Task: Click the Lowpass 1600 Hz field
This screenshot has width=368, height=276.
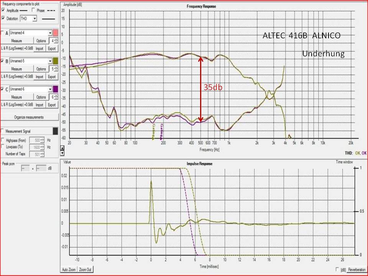Action: [37, 147]
